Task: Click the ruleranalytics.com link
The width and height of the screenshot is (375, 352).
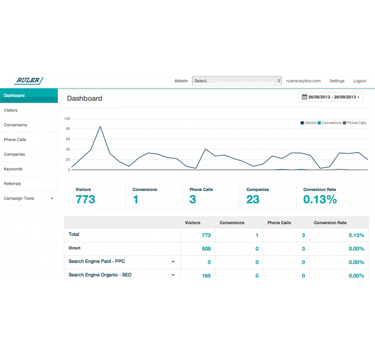Action: tap(303, 81)
